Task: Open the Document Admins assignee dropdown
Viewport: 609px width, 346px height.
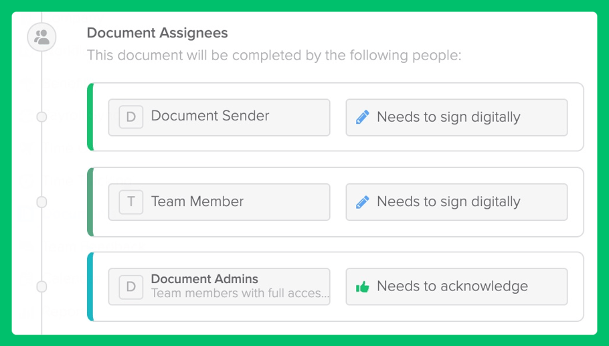Action: [x=219, y=286]
